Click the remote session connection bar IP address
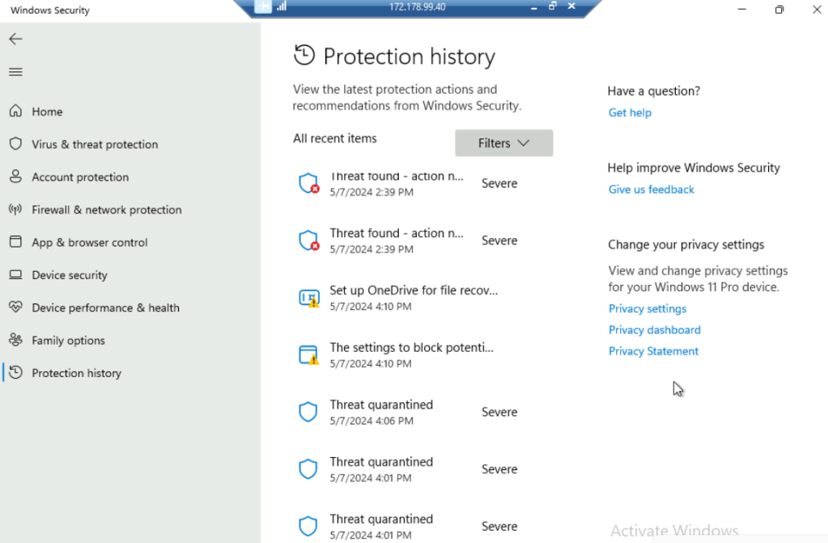Image resolution: width=828 pixels, height=543 pixels. (x=417, y=7)
